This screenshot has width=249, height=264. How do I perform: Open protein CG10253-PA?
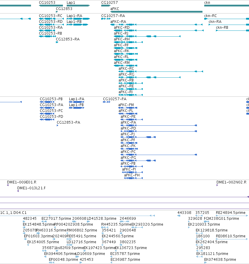tap(47, 108)
